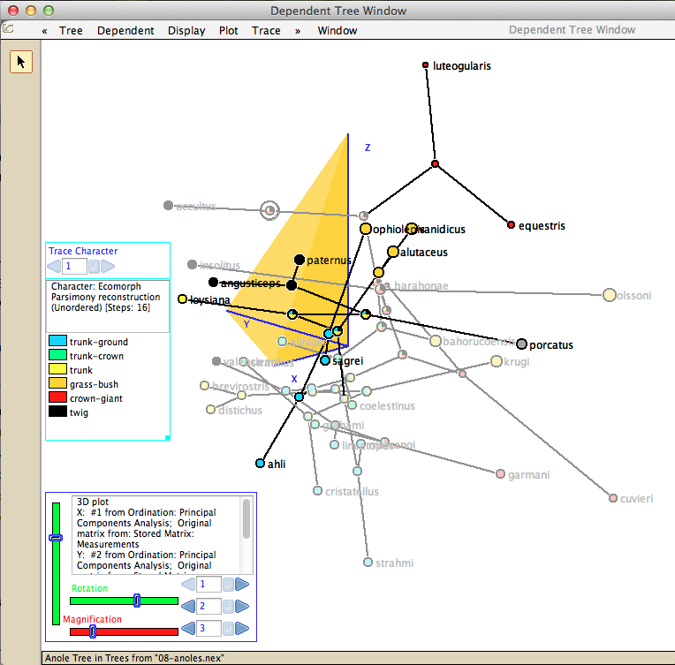The height and width of the screenshot is (665, 675).
Task: Show more menus with » chevron
Action: (298, 30)
